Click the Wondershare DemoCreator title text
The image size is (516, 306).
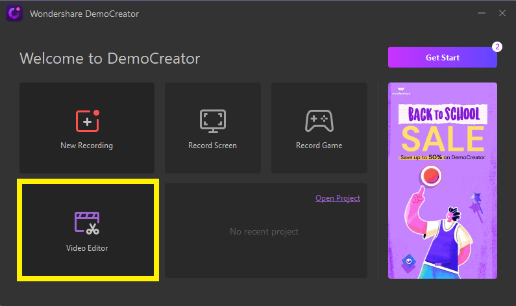tap(84, 14)
